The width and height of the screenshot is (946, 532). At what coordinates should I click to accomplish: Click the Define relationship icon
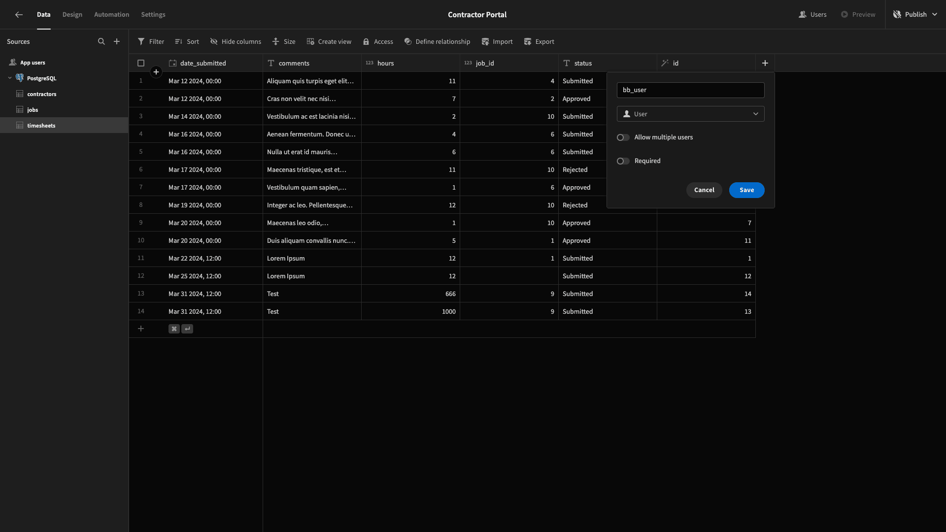tap(407, 41)
